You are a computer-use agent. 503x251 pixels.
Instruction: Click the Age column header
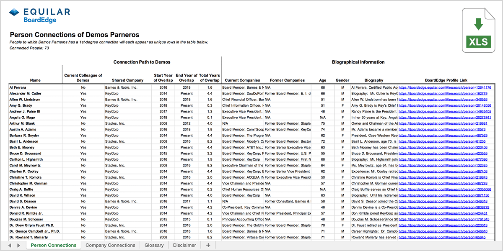[x=323, y=80]
